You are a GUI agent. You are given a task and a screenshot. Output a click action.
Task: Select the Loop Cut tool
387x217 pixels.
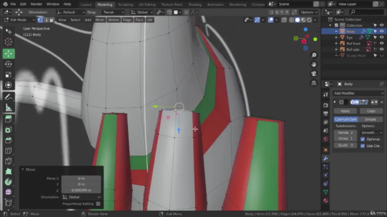[x=8, y=151]
